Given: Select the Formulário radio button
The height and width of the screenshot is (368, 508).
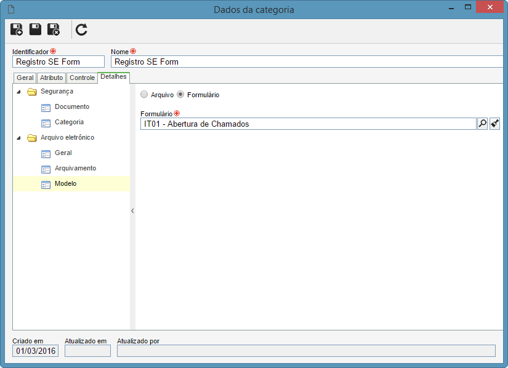Looking at the screenshot, I should click(x=180, y=95).
